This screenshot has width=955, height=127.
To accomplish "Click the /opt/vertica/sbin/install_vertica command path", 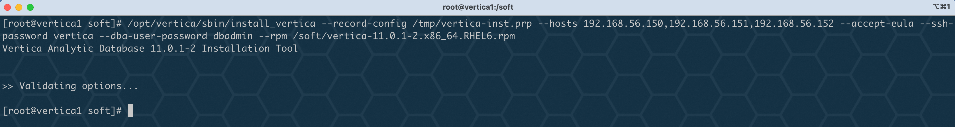I will [x=221, y=24].
